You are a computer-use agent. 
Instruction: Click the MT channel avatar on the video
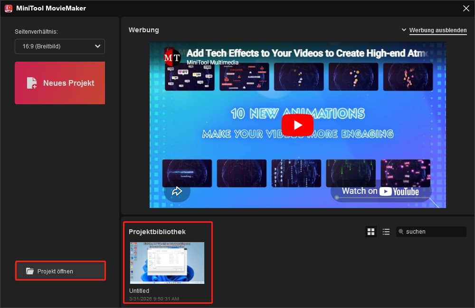pyautogui.click(x=171, y=57)
